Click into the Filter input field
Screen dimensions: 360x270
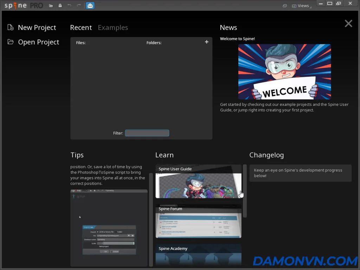pyautogui.click(x=147, y=133)
